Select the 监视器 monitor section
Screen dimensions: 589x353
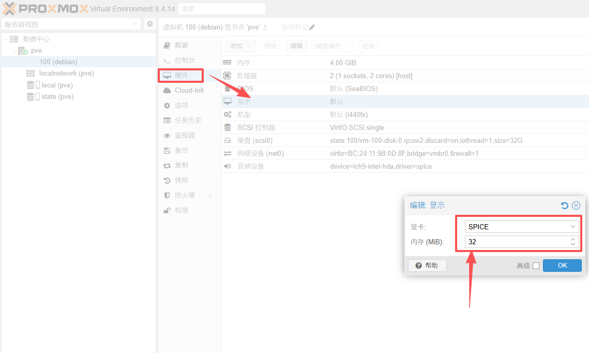coord(185,135)
